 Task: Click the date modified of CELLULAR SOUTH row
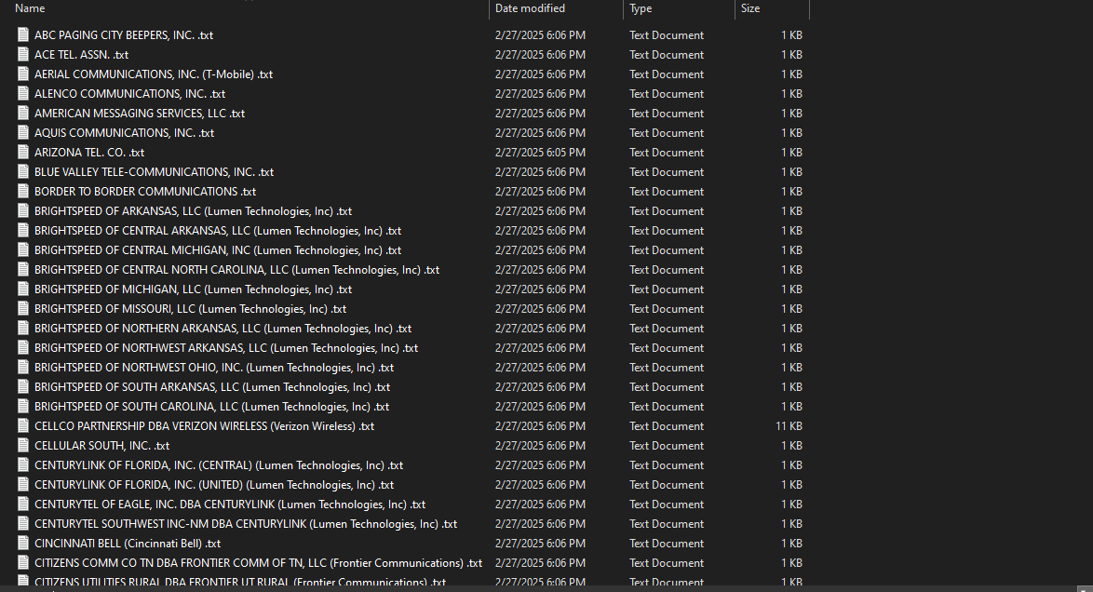tap(540, 445)
